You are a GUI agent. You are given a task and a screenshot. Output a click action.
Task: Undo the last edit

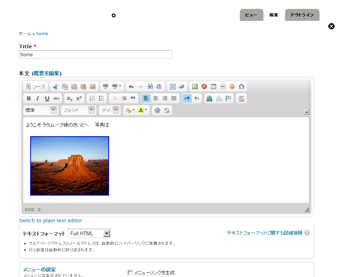point(132,86)
